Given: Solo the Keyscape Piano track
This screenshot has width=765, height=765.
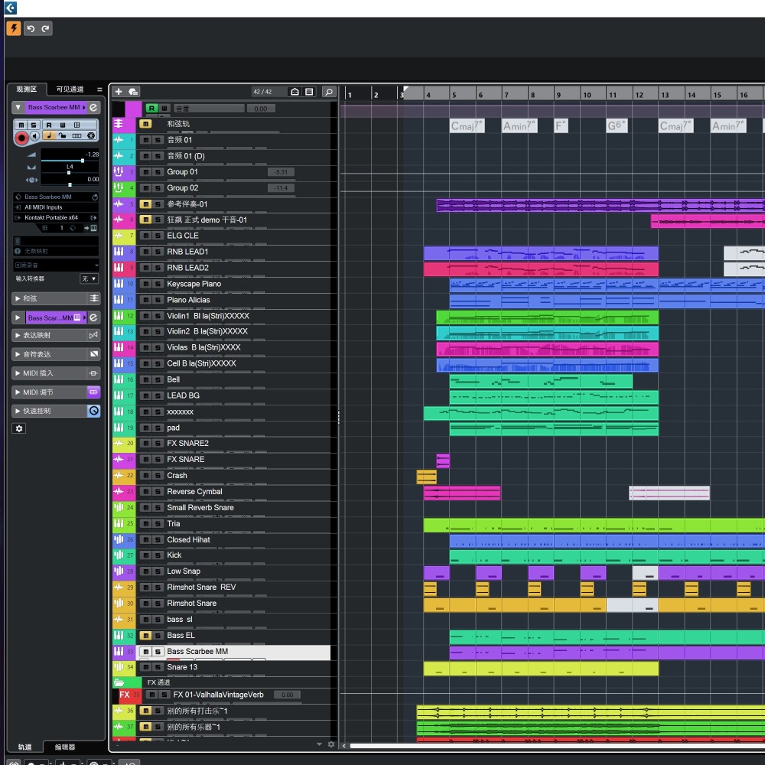Looking at the screenshot, I should 158,284.
